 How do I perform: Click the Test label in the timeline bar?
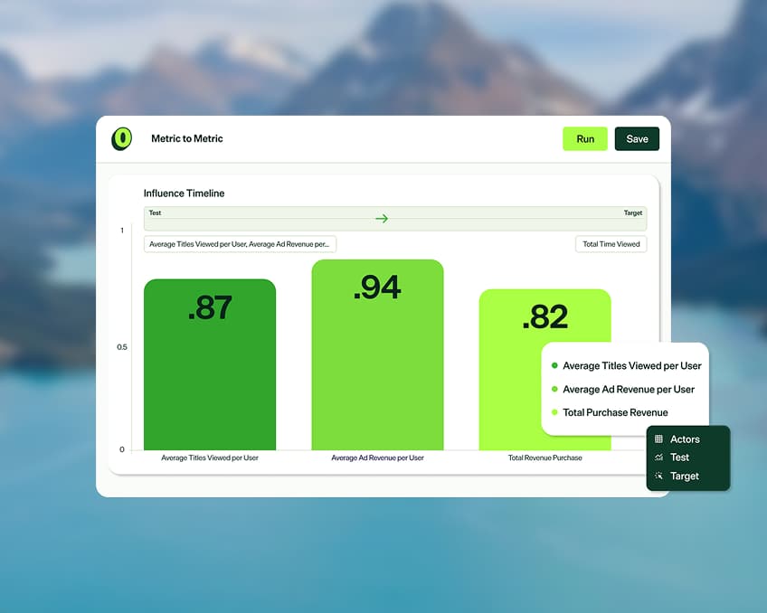(155, 212)
